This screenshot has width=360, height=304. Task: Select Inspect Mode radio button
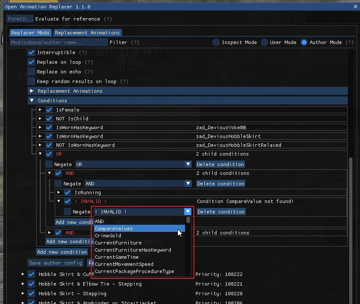(x=216, y=42)
